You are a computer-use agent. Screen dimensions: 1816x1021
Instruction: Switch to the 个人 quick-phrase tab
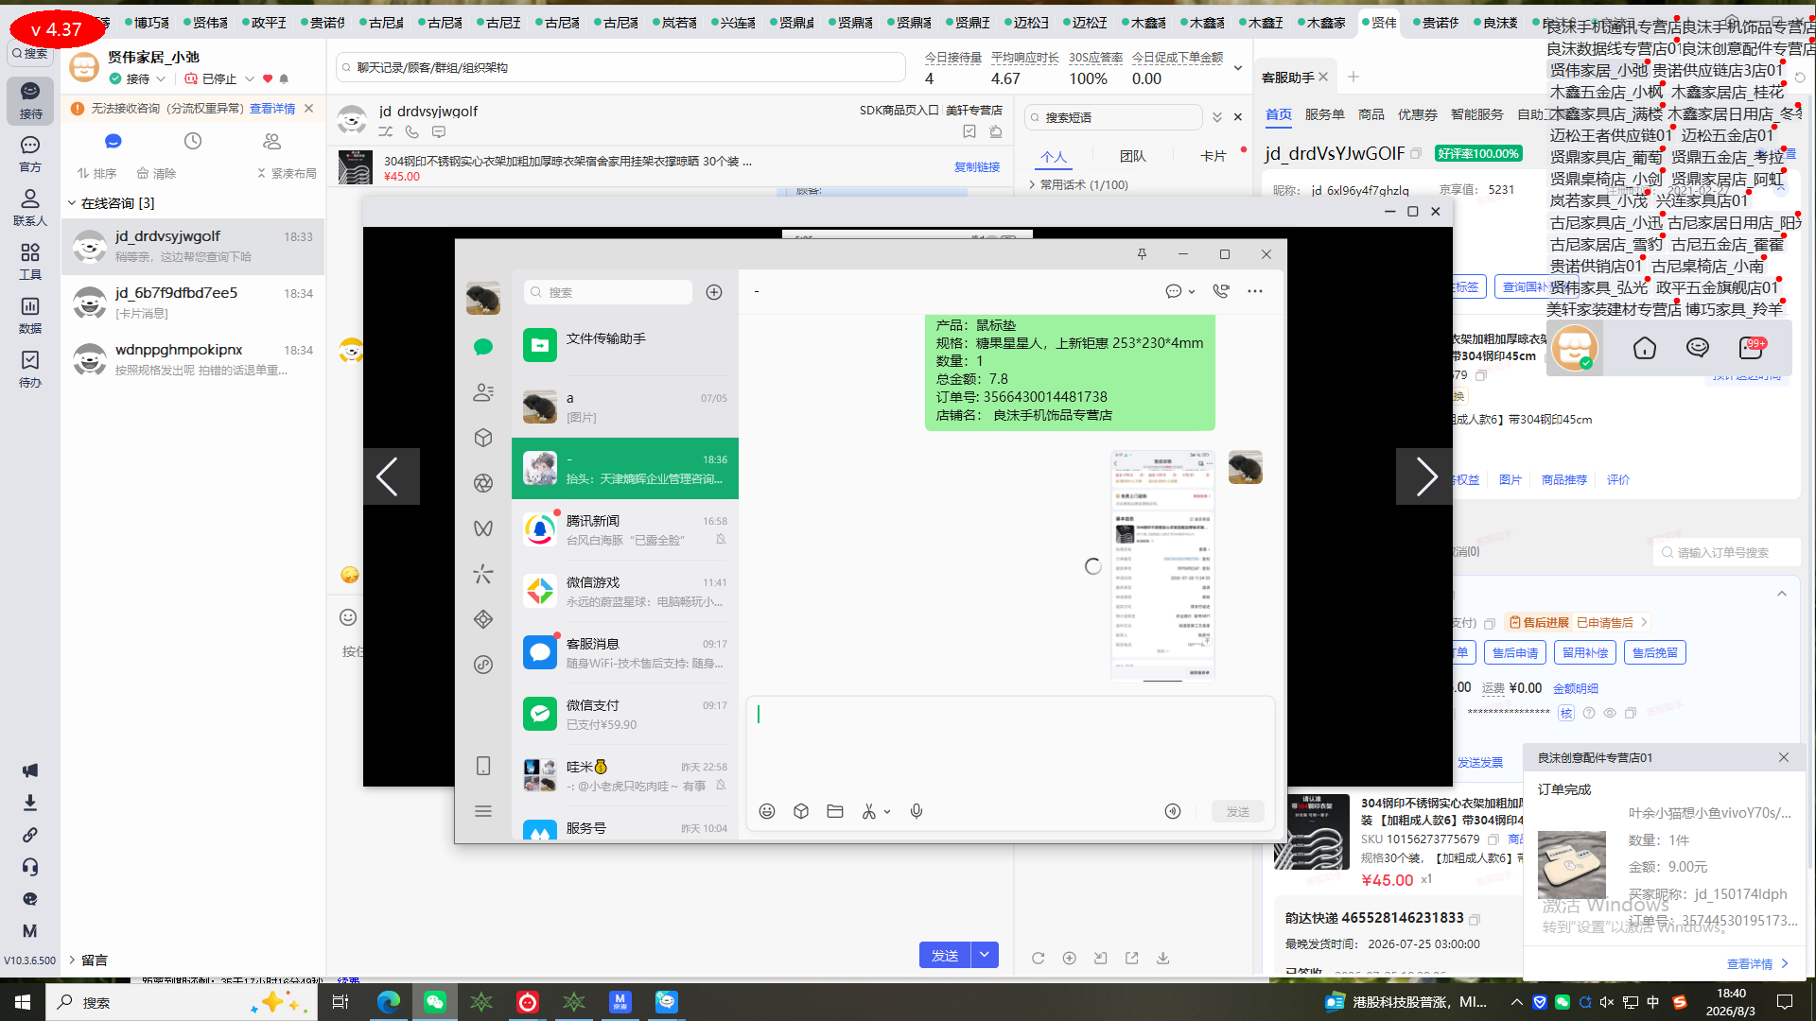click(x=1054, y=157)
